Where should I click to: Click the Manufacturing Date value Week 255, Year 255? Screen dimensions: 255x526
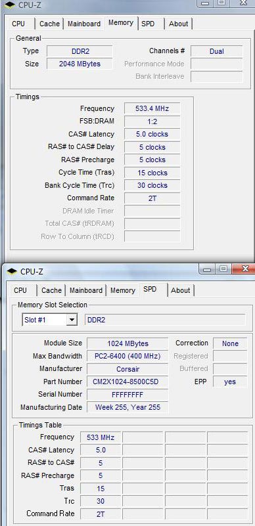click(127, 407)
